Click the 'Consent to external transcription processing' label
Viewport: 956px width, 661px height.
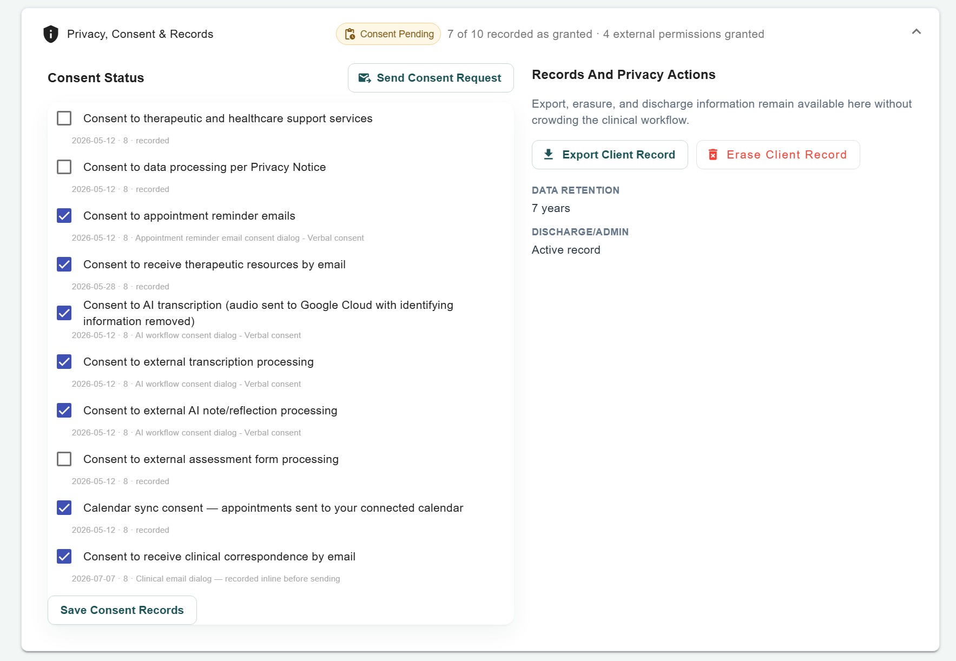coord(199,362)
